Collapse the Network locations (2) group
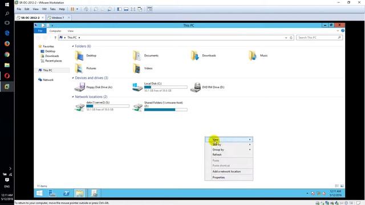 pyautogui.click(x=73, y=97)
